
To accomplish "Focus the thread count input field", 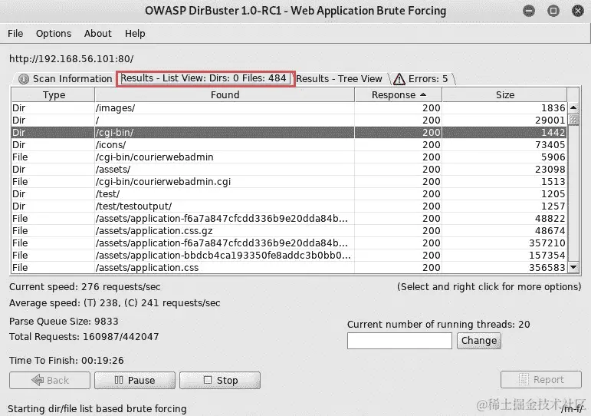I will tap(399, 341).
